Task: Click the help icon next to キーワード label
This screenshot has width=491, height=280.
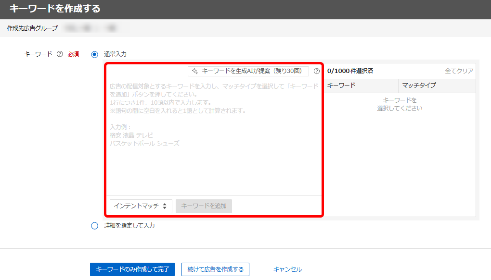Action: tap(60, 54)
